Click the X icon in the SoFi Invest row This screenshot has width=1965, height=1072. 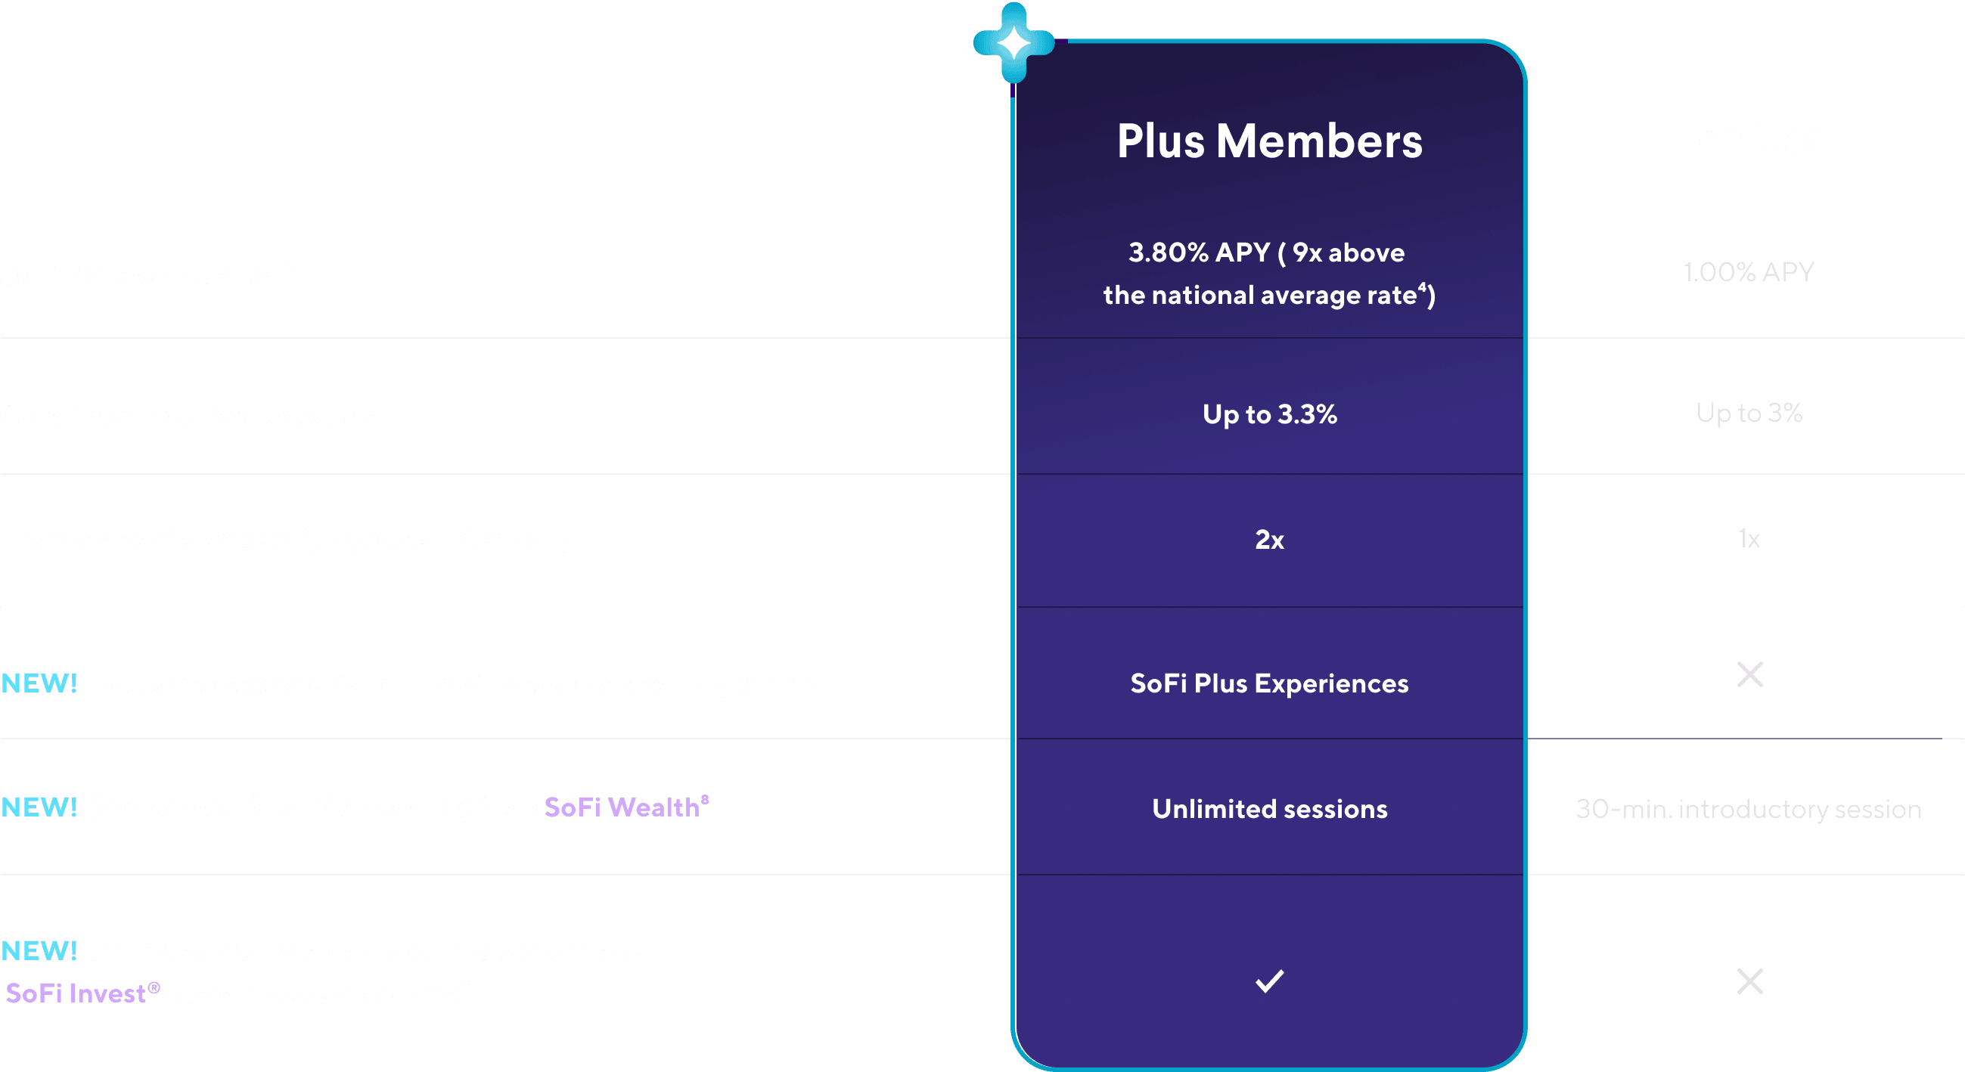coord(1750,981)
